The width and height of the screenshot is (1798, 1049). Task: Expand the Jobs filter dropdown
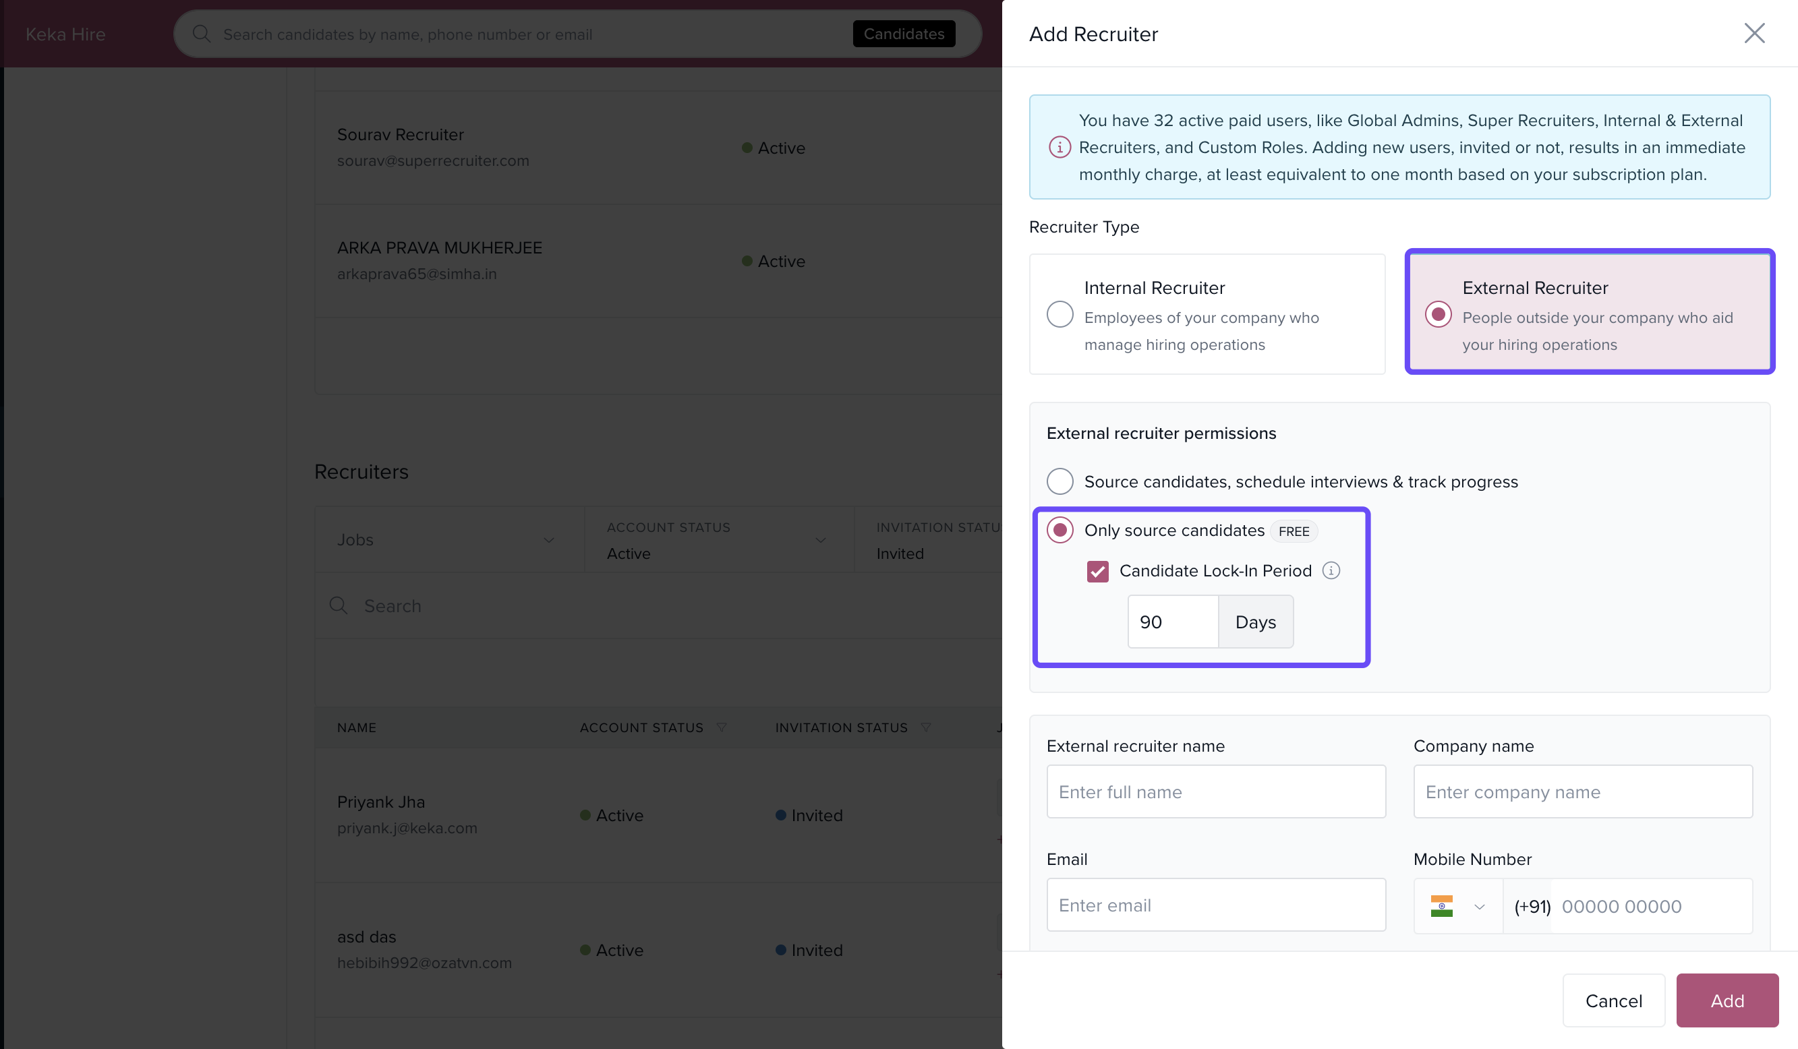pos(548,540)
